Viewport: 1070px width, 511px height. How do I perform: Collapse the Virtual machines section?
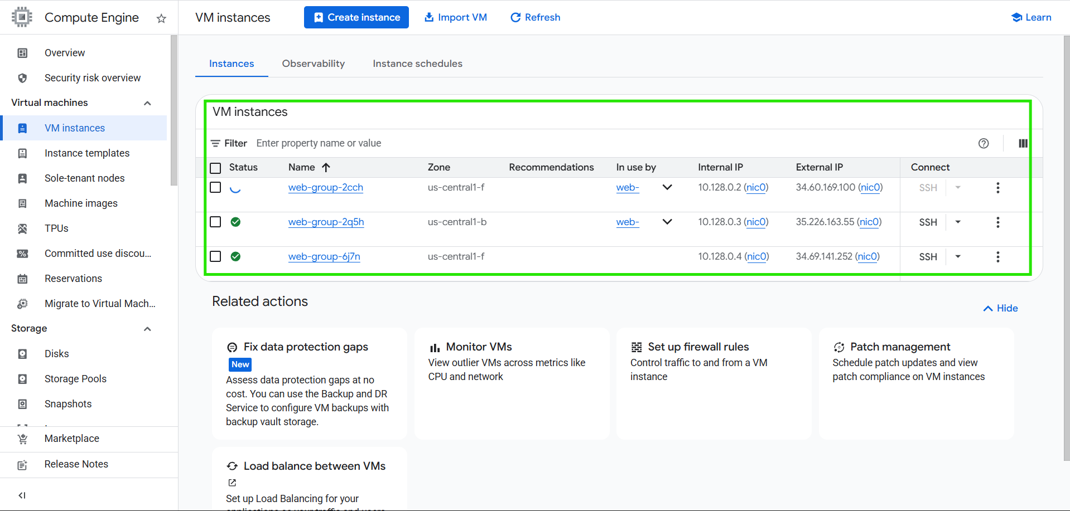[147, 103]
